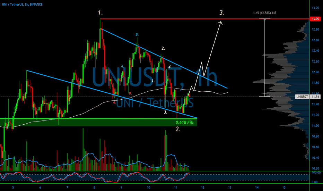The image size is (323, 191).
Task: Click the 13.20 price axis value
Action: click(x=315, y=8)
